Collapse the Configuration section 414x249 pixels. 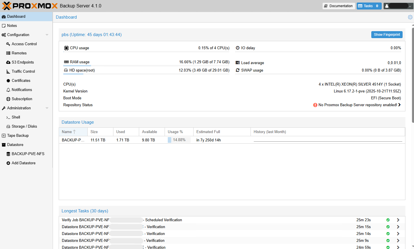coord(47,35)
